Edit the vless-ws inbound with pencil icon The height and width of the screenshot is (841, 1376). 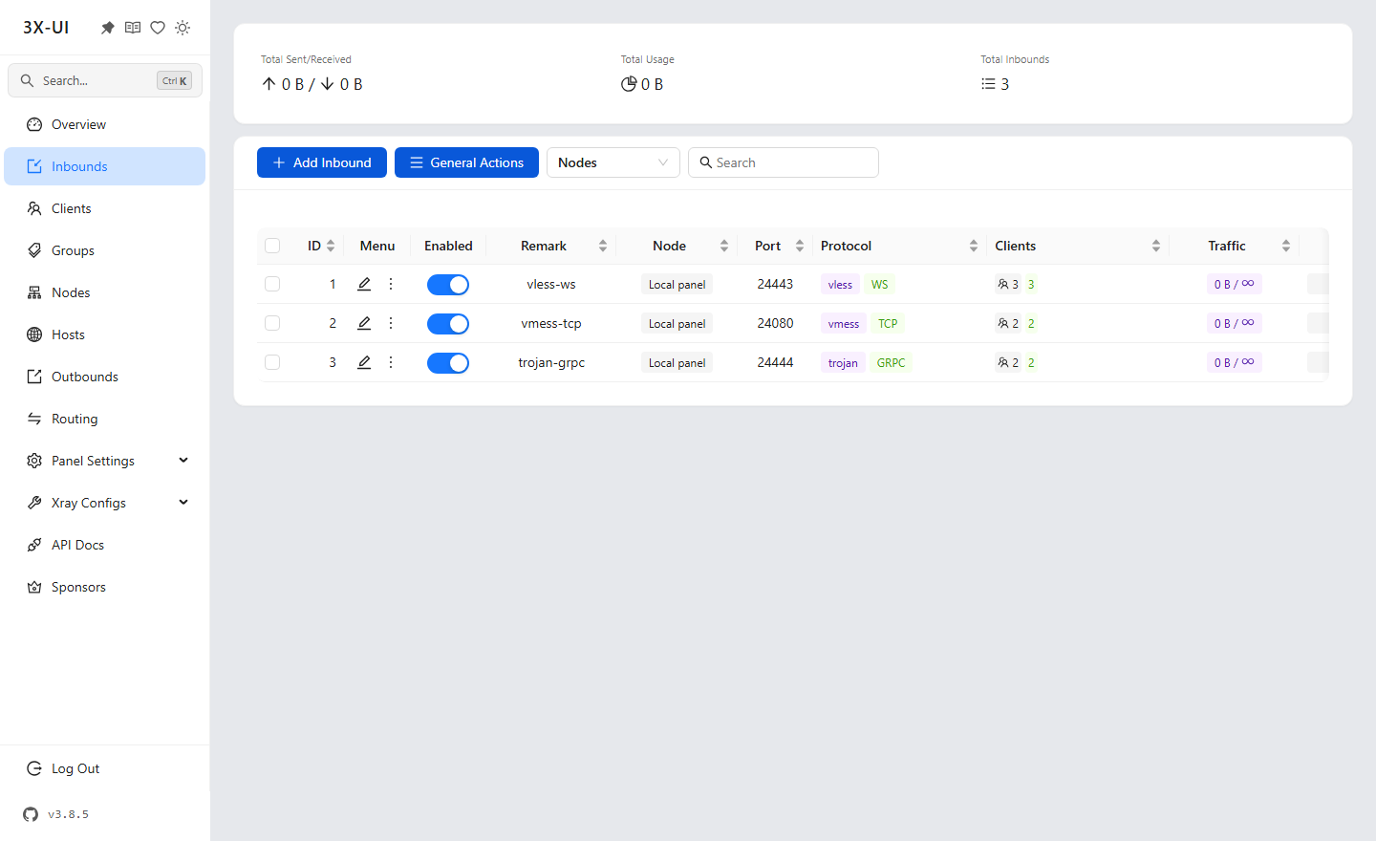pos(364,284)
